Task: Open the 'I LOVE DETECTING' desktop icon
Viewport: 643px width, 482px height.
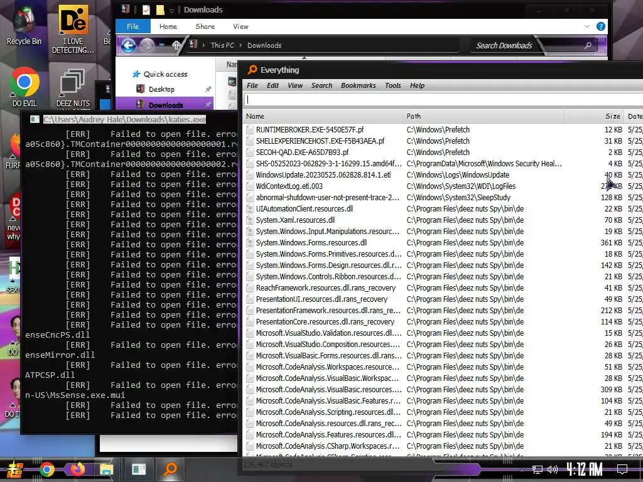Action: point(73,29)
